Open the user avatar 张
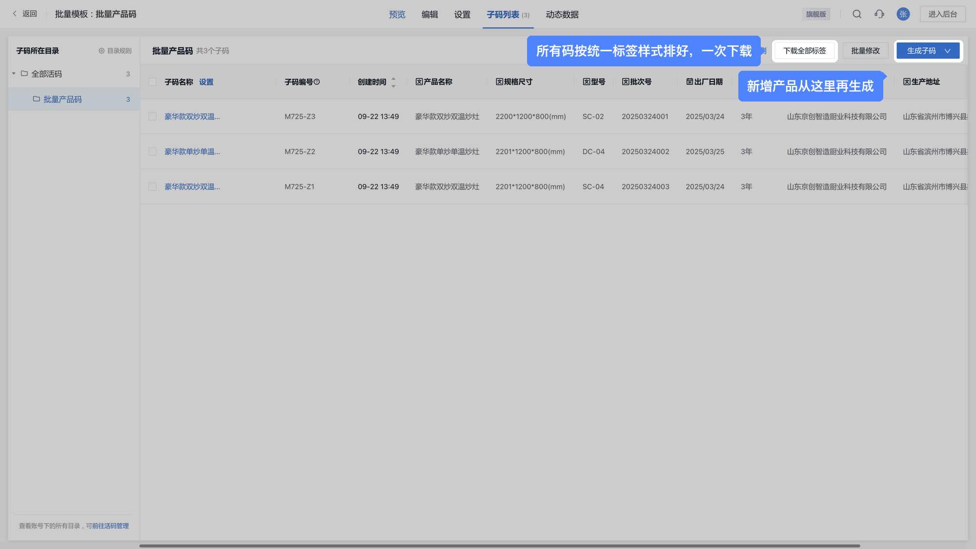976x549 pixels. 903,14
